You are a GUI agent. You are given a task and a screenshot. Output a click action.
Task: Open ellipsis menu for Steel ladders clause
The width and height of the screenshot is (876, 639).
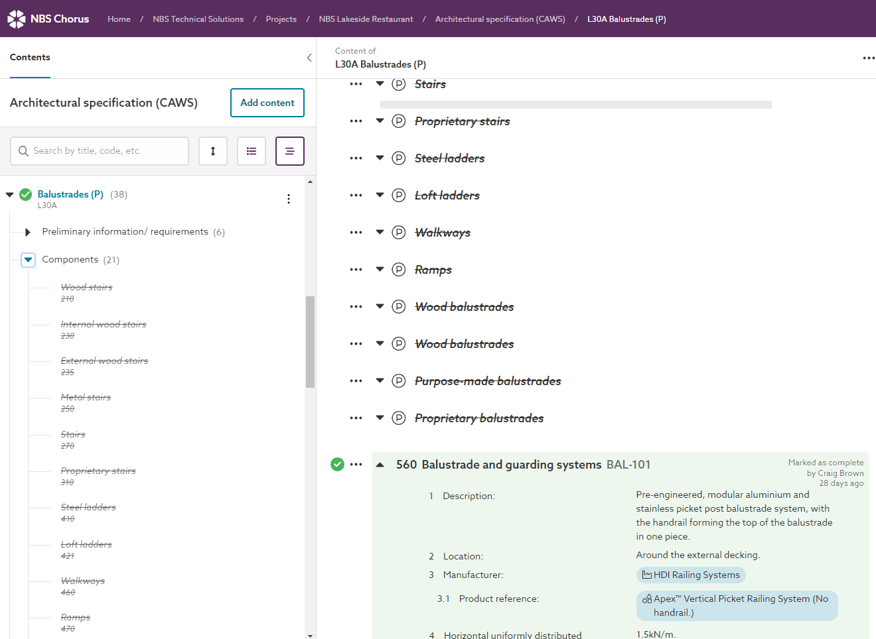(356, 158)
